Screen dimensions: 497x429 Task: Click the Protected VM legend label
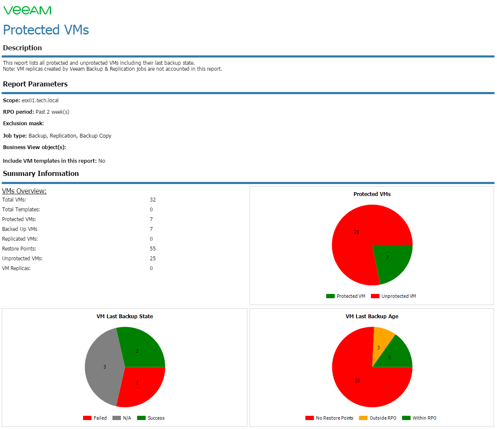[x=351, y=296]
